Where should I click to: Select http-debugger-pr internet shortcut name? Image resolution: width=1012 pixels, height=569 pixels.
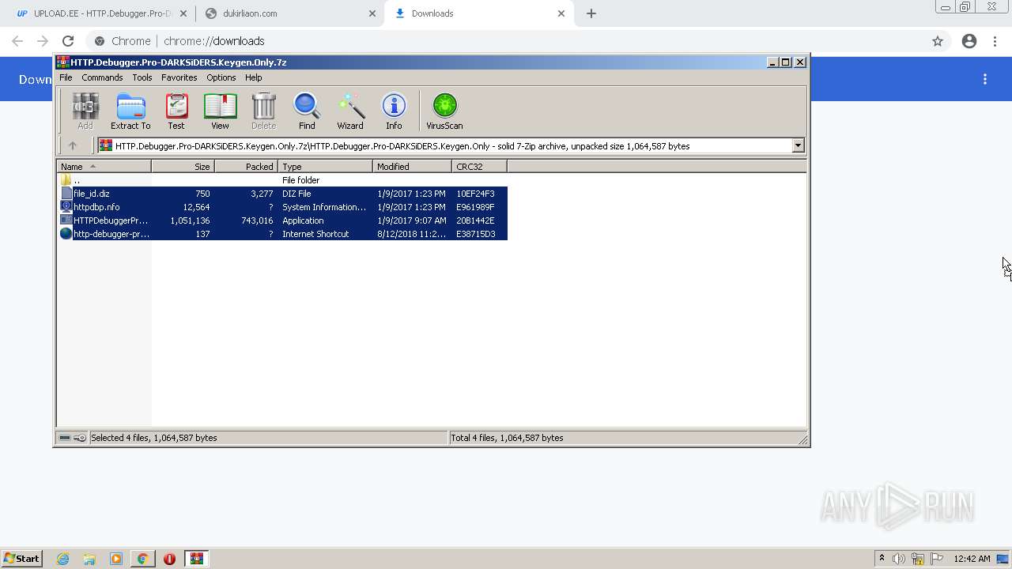pyautogui.click(x=111, y=234)
